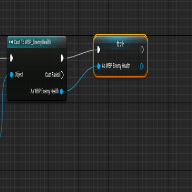Click the セット node's blue output value pin
Image resolution: width=192 pixels, height=192 pixels.
142,66
